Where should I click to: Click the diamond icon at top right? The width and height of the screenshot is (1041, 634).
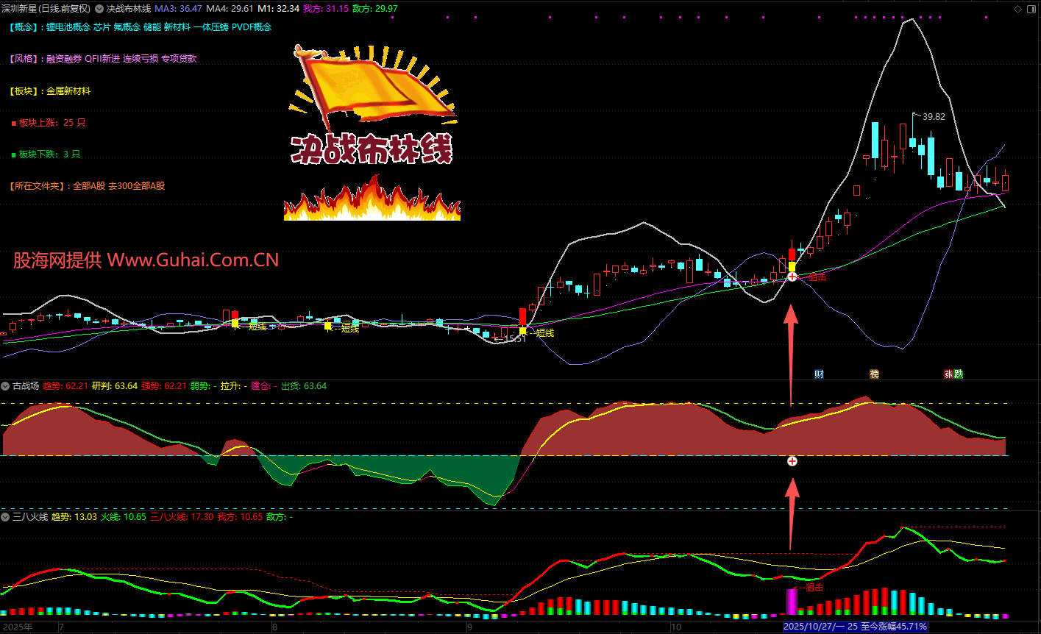pos(1017,9)
